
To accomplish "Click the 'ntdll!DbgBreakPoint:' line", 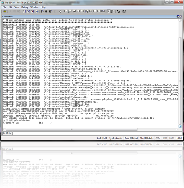I will click(x=17, y=120).
